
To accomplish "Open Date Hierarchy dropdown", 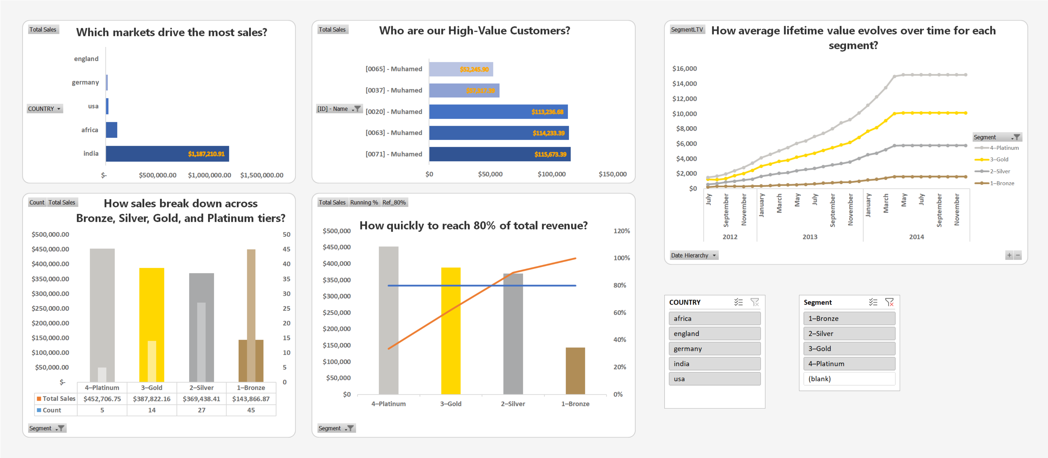I will pyautogui.click(x=694, y=255).
